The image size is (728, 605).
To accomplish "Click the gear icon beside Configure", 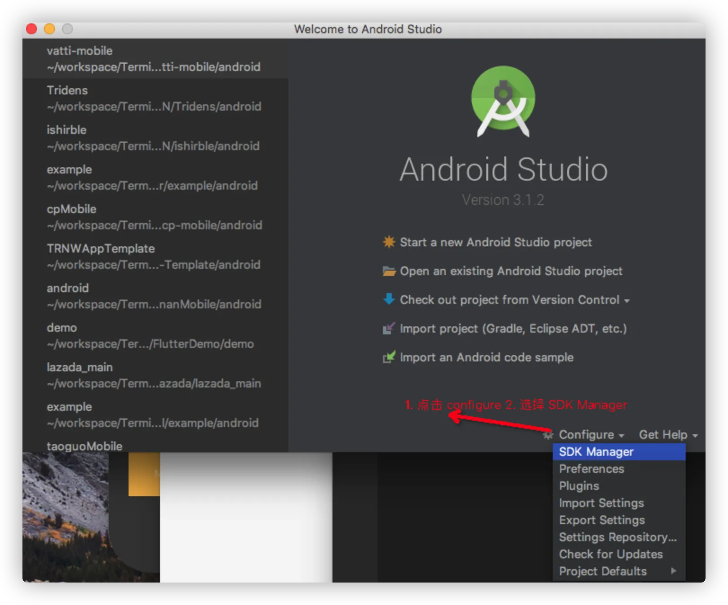I will pyautogui.click(x=548, y=435).
